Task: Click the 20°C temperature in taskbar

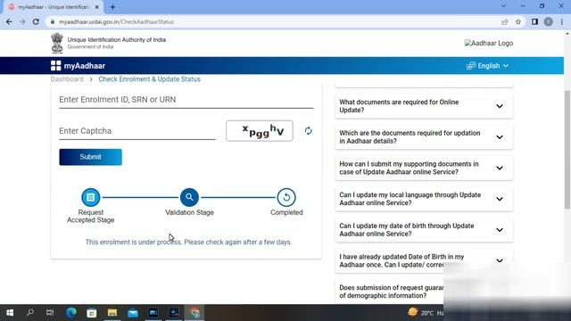Action: (x=427, y=313)
